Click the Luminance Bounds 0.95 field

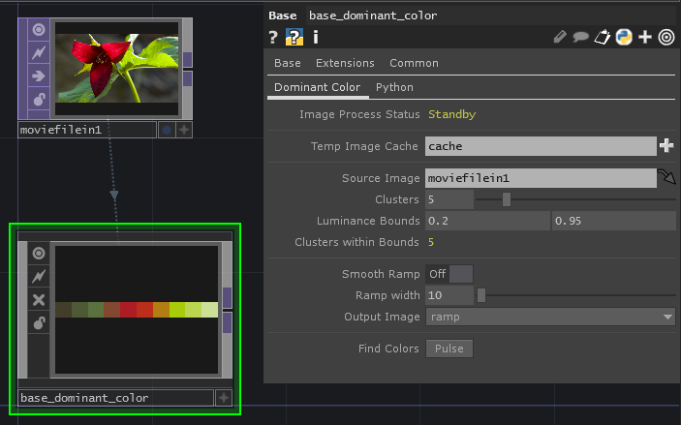[614, 221]
